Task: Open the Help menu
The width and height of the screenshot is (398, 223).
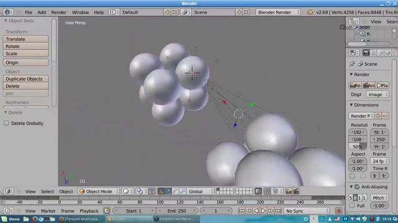Action: point(99,12)
